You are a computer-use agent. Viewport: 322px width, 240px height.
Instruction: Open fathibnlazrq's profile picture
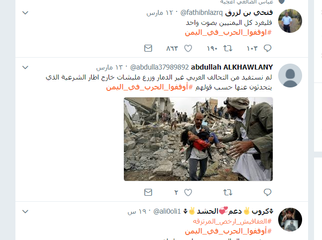[290, 21]
